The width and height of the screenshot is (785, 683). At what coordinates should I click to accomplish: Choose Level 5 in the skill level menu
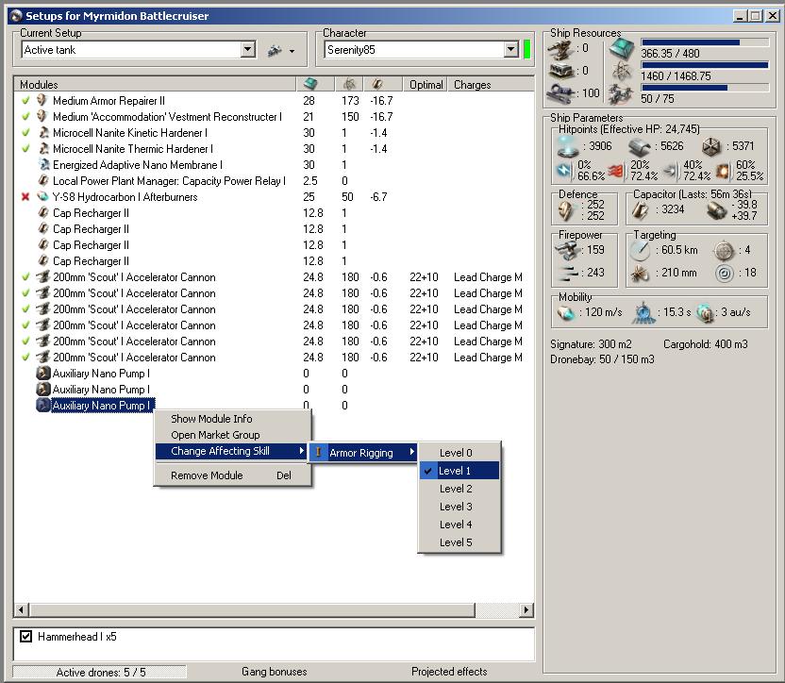pos(456,542)
